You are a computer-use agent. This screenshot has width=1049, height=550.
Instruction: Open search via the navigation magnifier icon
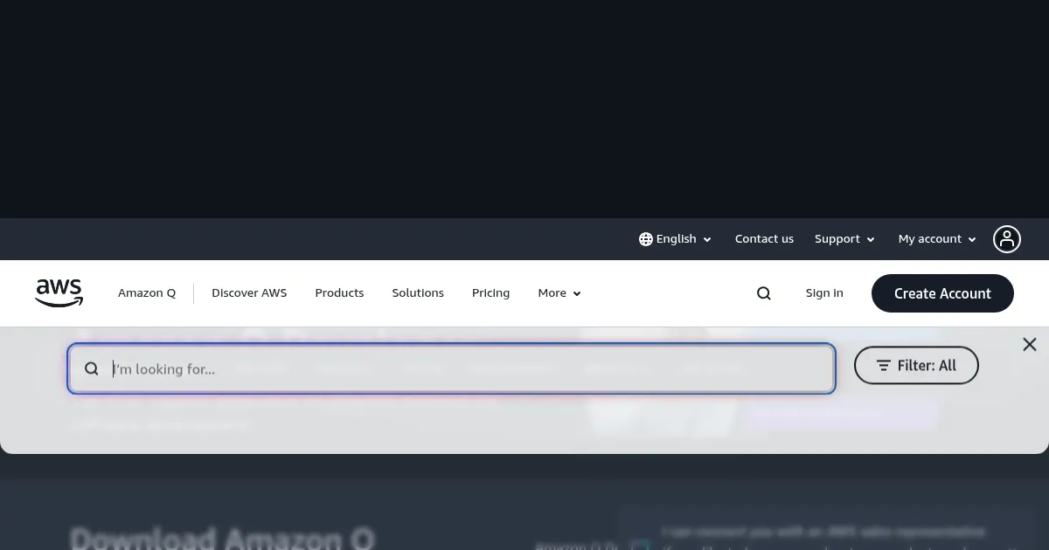pyautogui.click(x=763, y=293)
